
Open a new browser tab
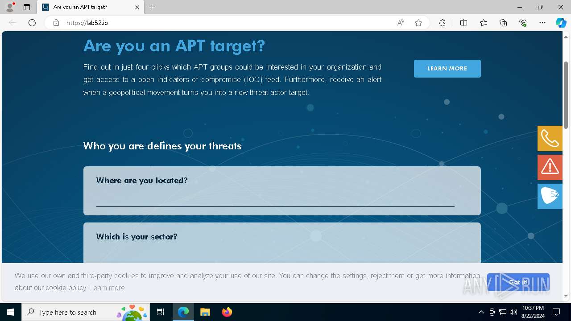click(x=152, y=7)
